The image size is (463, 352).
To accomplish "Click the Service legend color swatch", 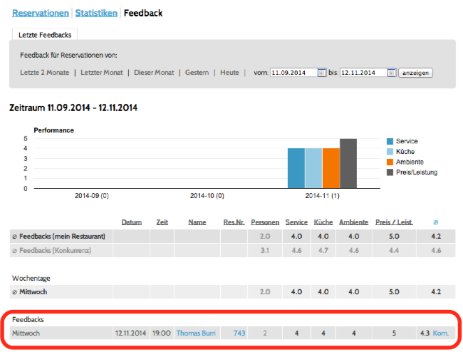I will [x=390, y=142].
